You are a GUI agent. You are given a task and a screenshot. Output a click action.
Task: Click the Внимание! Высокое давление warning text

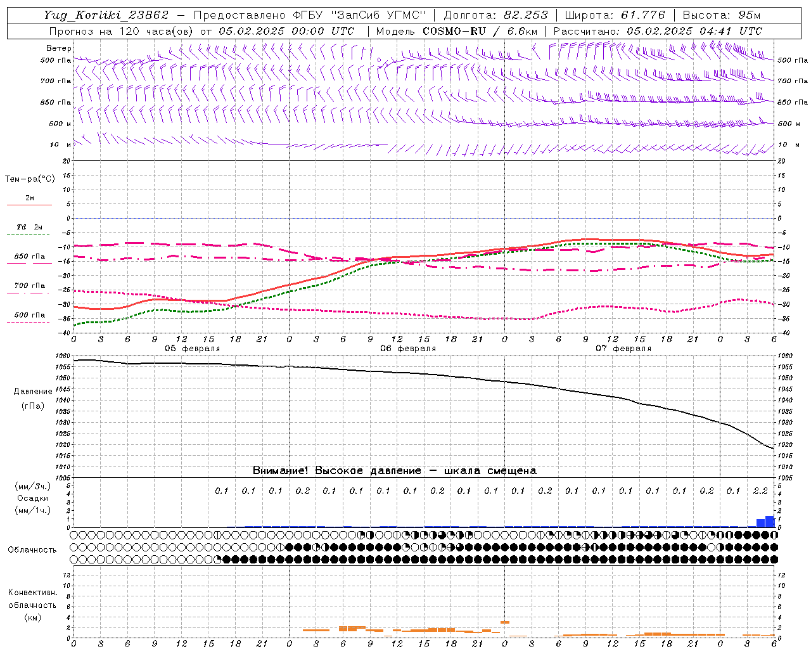394,470
